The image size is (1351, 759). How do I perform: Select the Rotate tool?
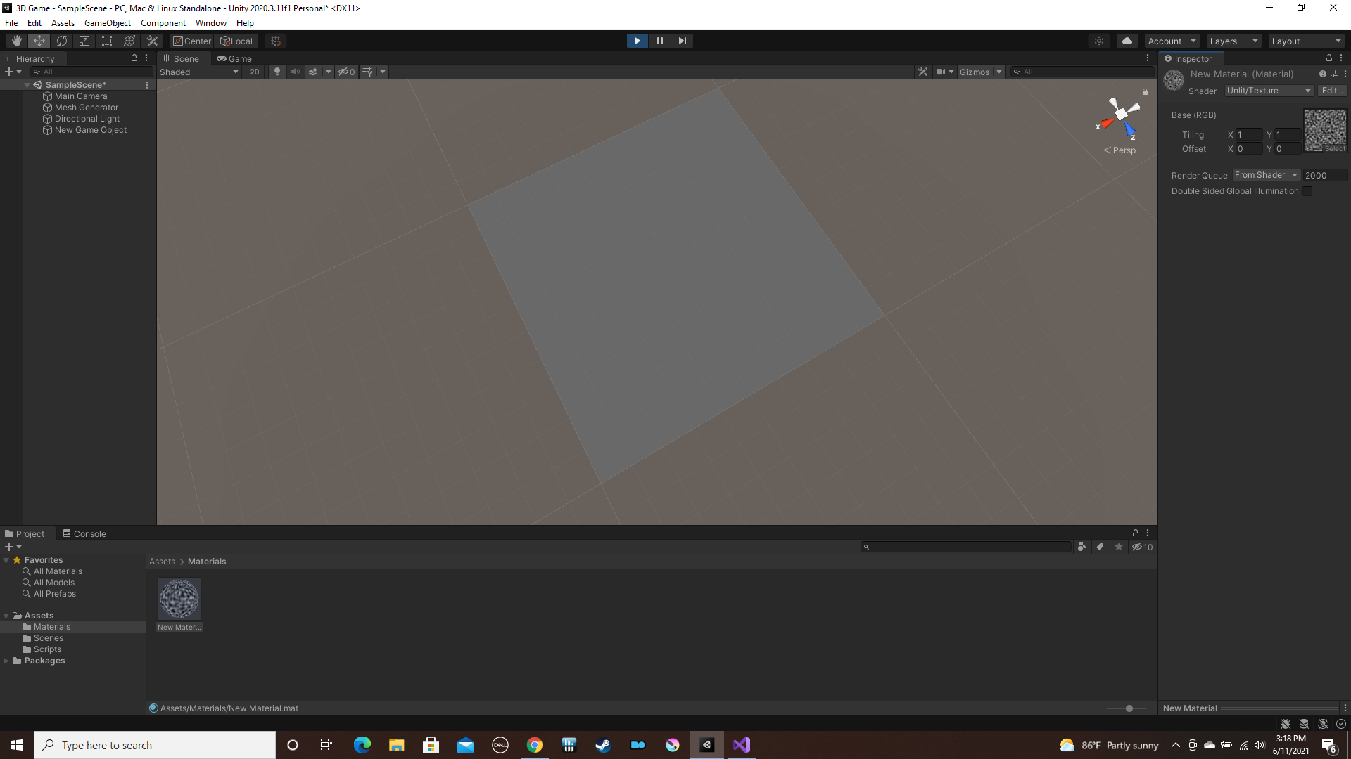click(x=62, y=41)
